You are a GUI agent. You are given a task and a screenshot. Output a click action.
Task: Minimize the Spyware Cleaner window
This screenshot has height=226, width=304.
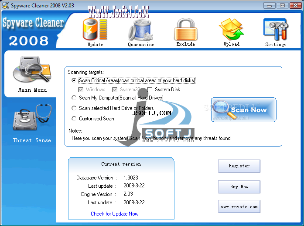pyautogui.click(x=269, y=5)
